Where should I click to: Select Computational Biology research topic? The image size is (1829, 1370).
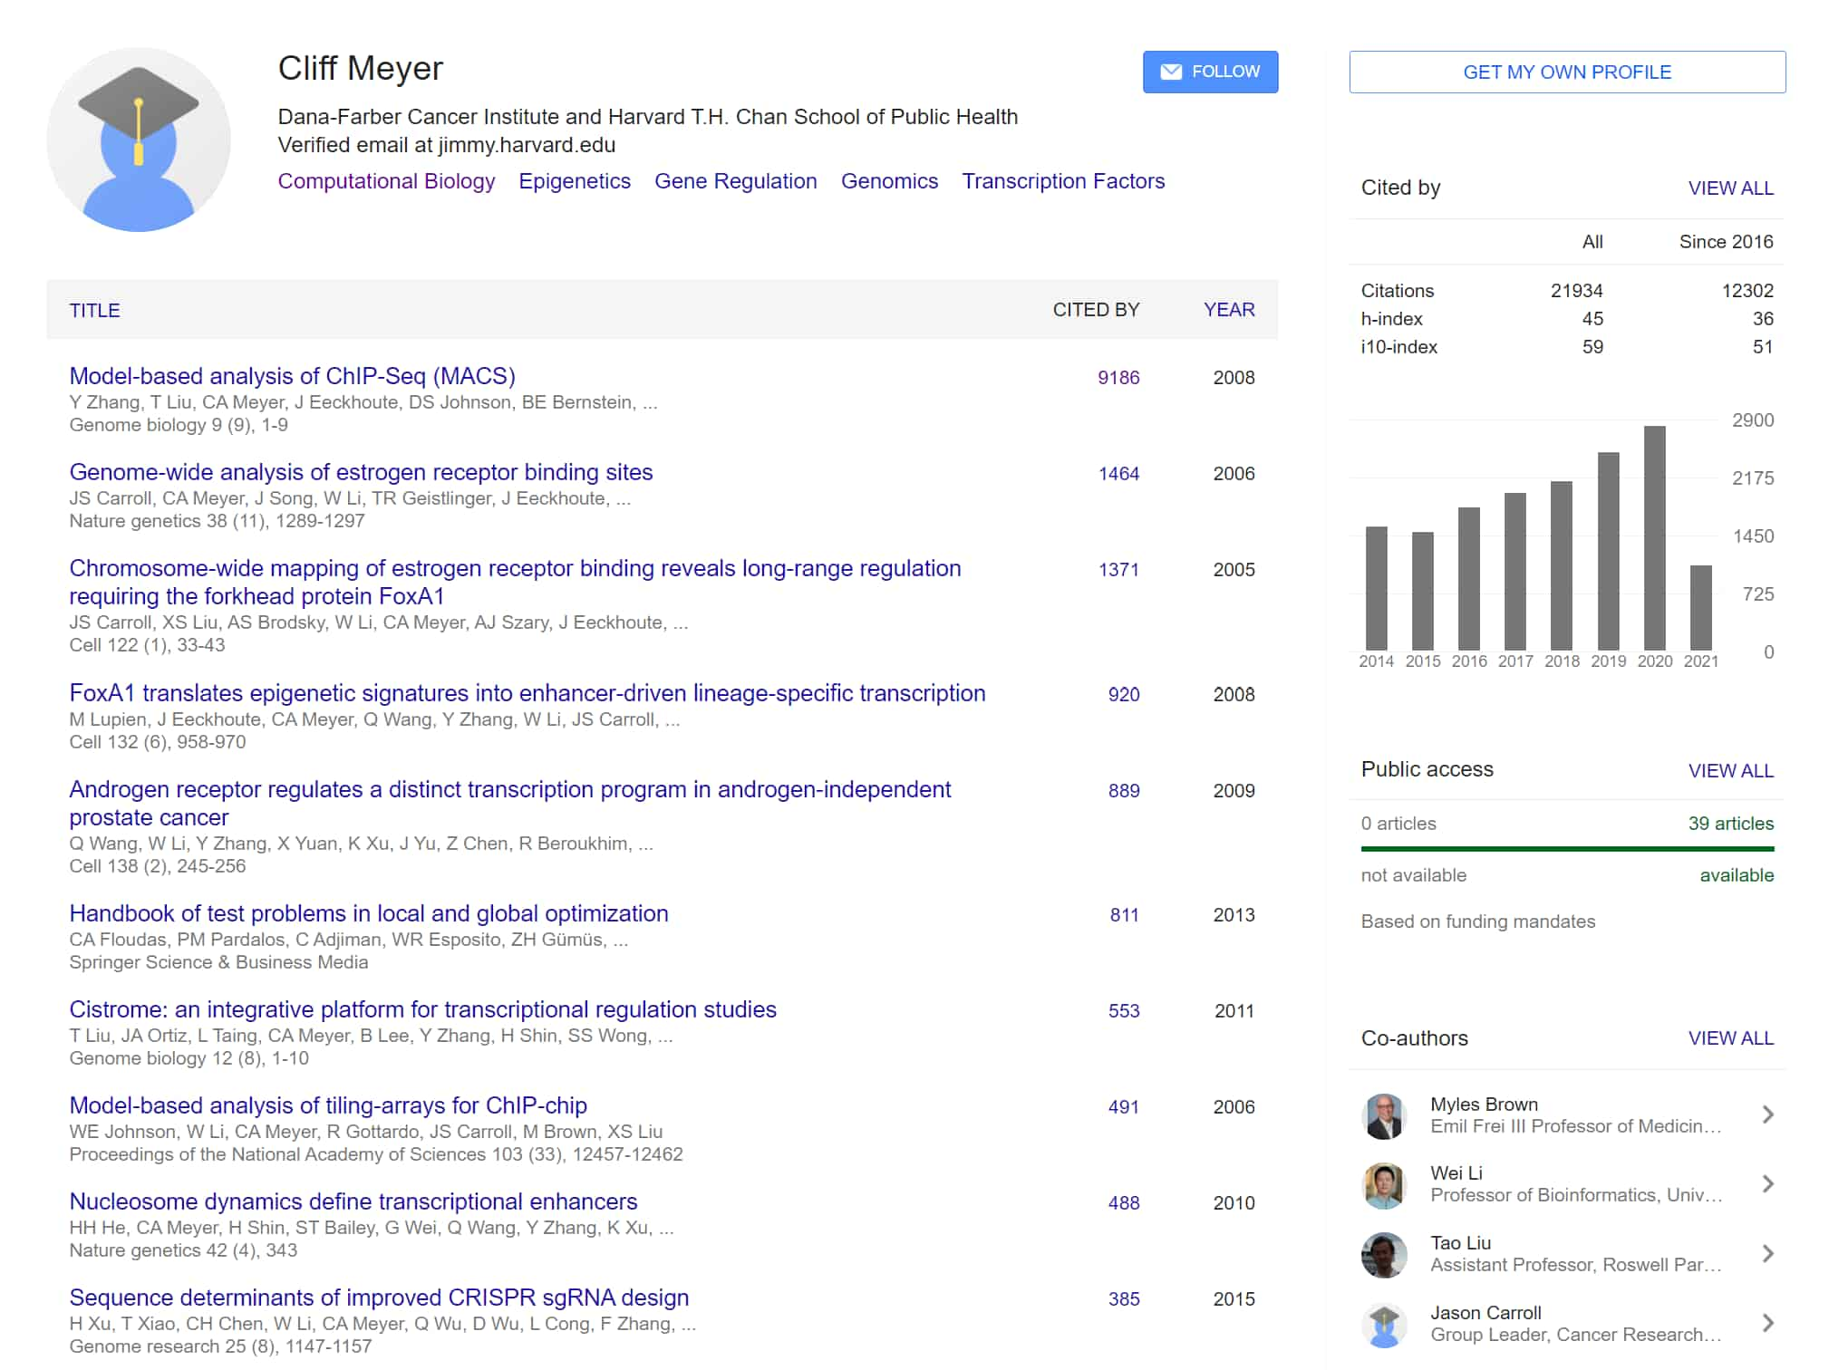[386, 180]
